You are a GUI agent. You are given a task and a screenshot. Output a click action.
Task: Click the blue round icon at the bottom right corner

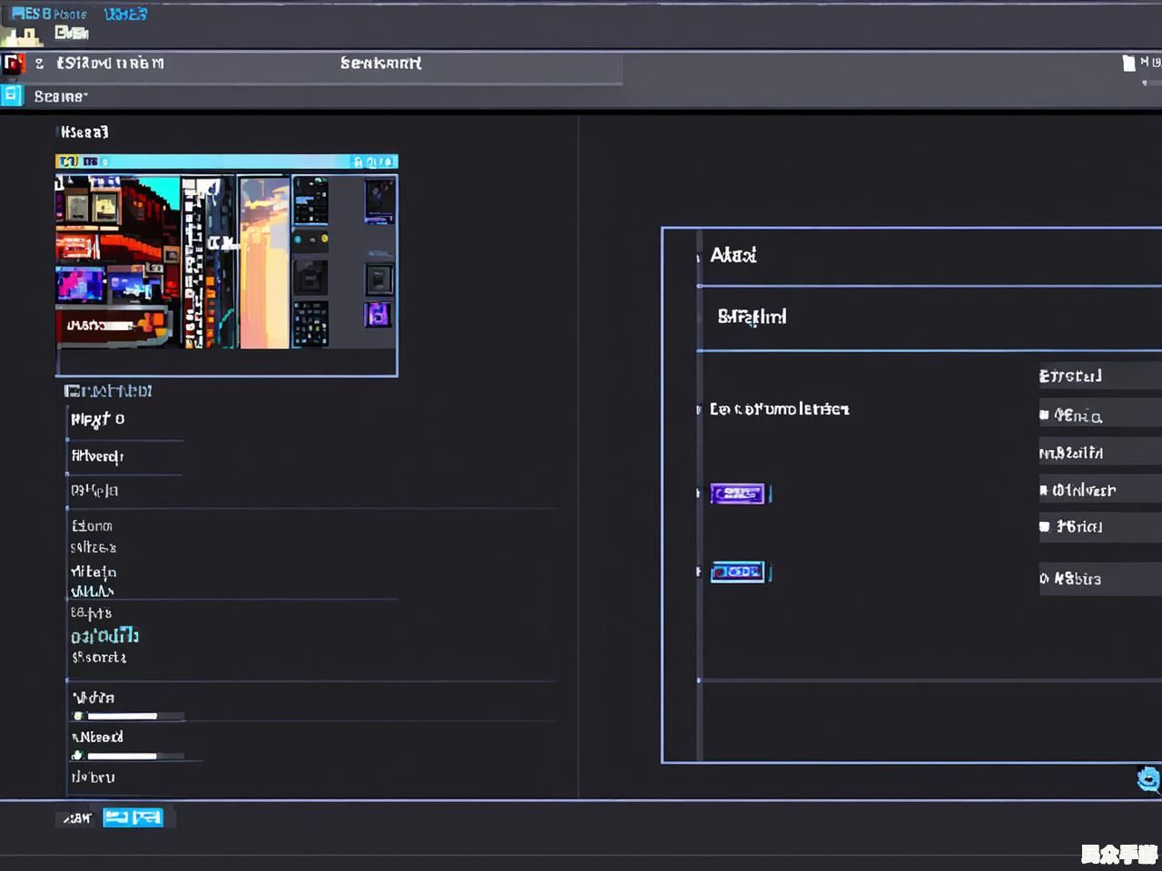(x=1148, y=778)
